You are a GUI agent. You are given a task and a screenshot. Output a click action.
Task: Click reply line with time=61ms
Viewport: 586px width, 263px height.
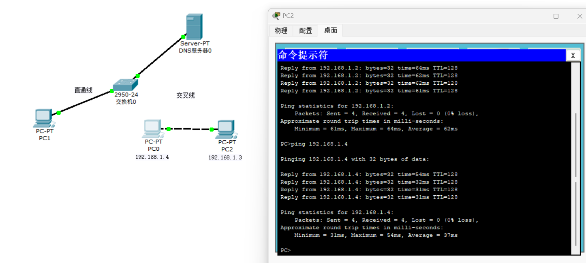[x=369, y=91]
